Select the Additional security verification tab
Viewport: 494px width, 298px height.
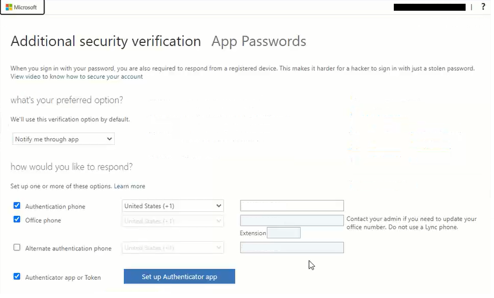[106, 41]
